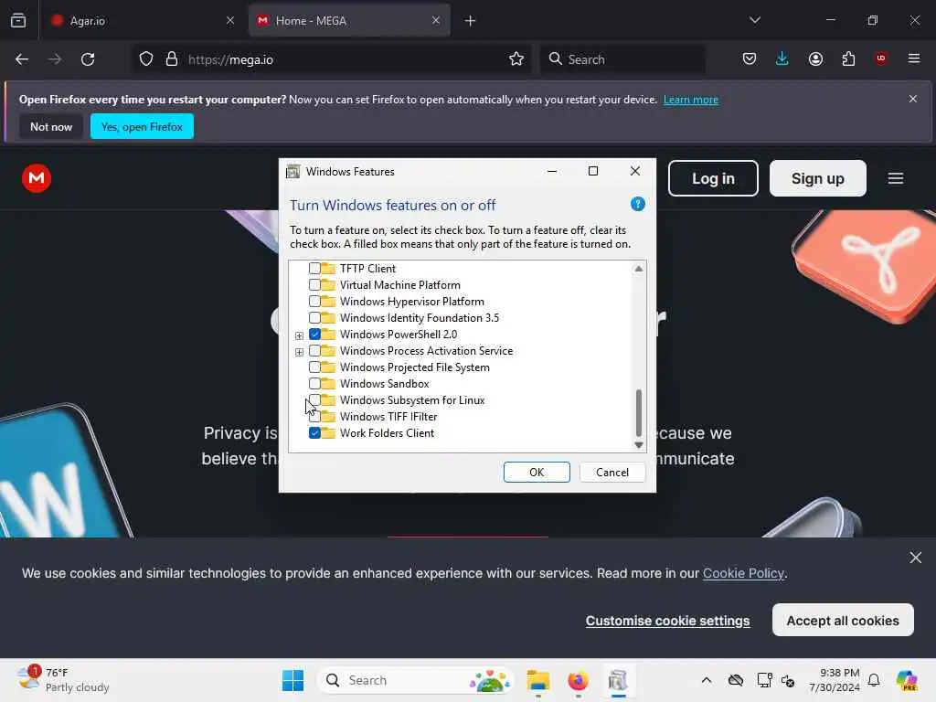Screen dimensions: 936x702
Task: Show hidden system tray icons
Action: tap(707, 680)
